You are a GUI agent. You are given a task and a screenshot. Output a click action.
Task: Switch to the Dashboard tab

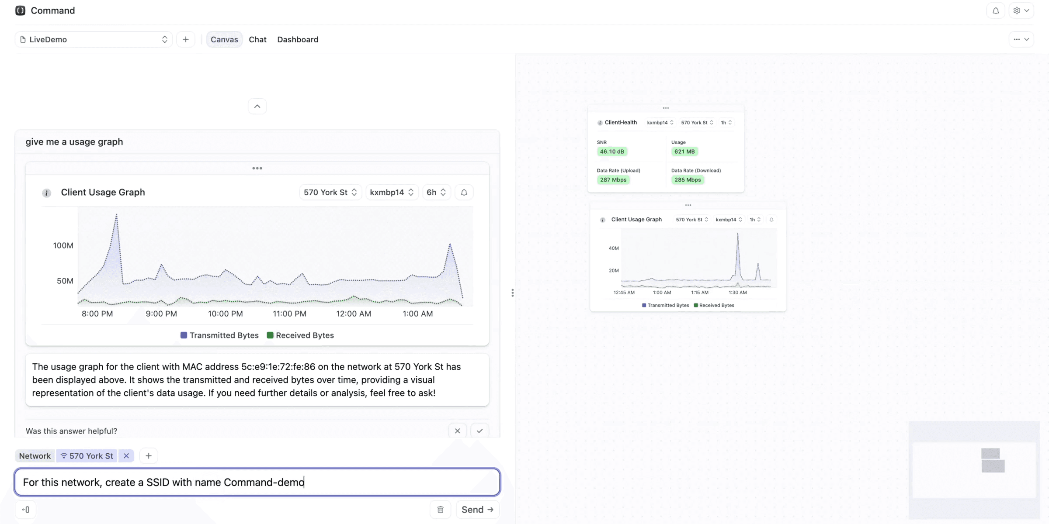(298, 39)
